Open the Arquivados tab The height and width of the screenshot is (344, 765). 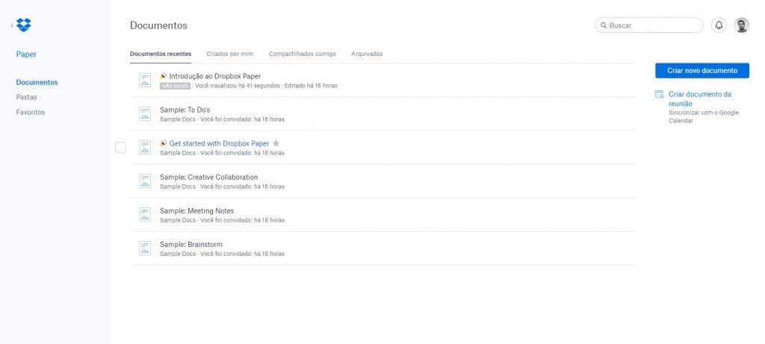pyautogui.click(x=367, y=54)
